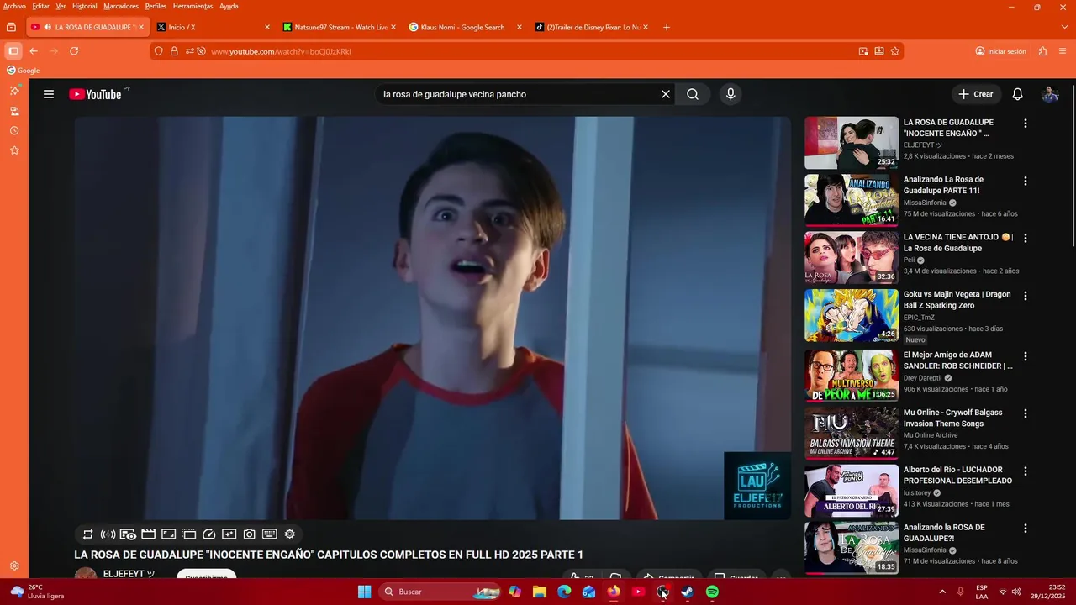
Task: Open the ELJEFEYT channel name below video
Action: coord(129,574)
